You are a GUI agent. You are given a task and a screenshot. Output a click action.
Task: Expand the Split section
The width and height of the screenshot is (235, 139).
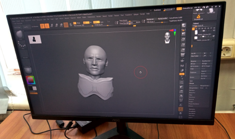[191, 81]
